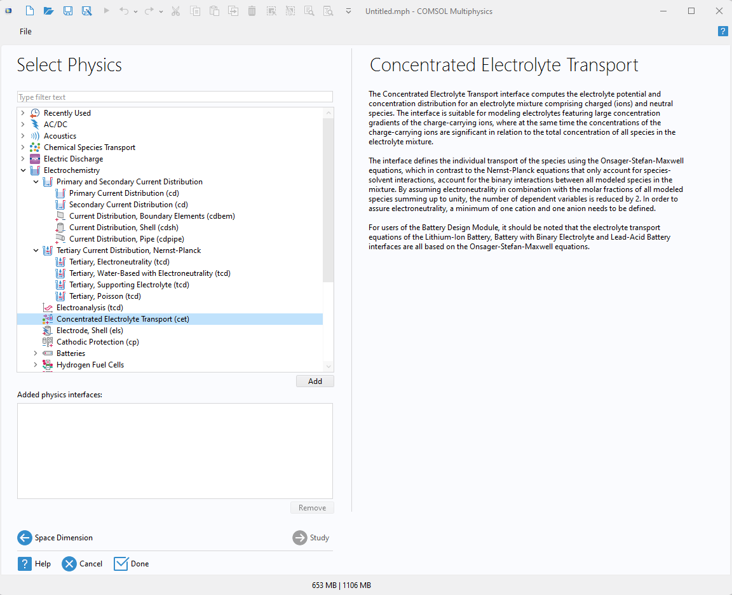The image size is (732, 595).
Task: Click the Recently Used clock icon
Action: (35, 113)
